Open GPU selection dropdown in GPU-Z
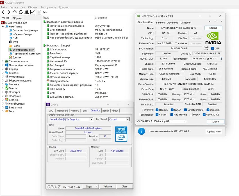Image resolution: width=239 pixels, height=196 pixels. click(x=161, y=121)
